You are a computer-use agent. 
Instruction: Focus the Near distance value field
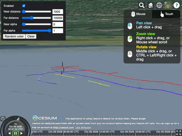[x=58, y=12]
